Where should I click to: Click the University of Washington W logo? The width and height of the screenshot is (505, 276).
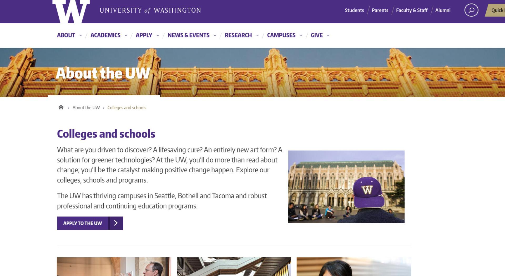pyautogui.click(x=71, y=11)
